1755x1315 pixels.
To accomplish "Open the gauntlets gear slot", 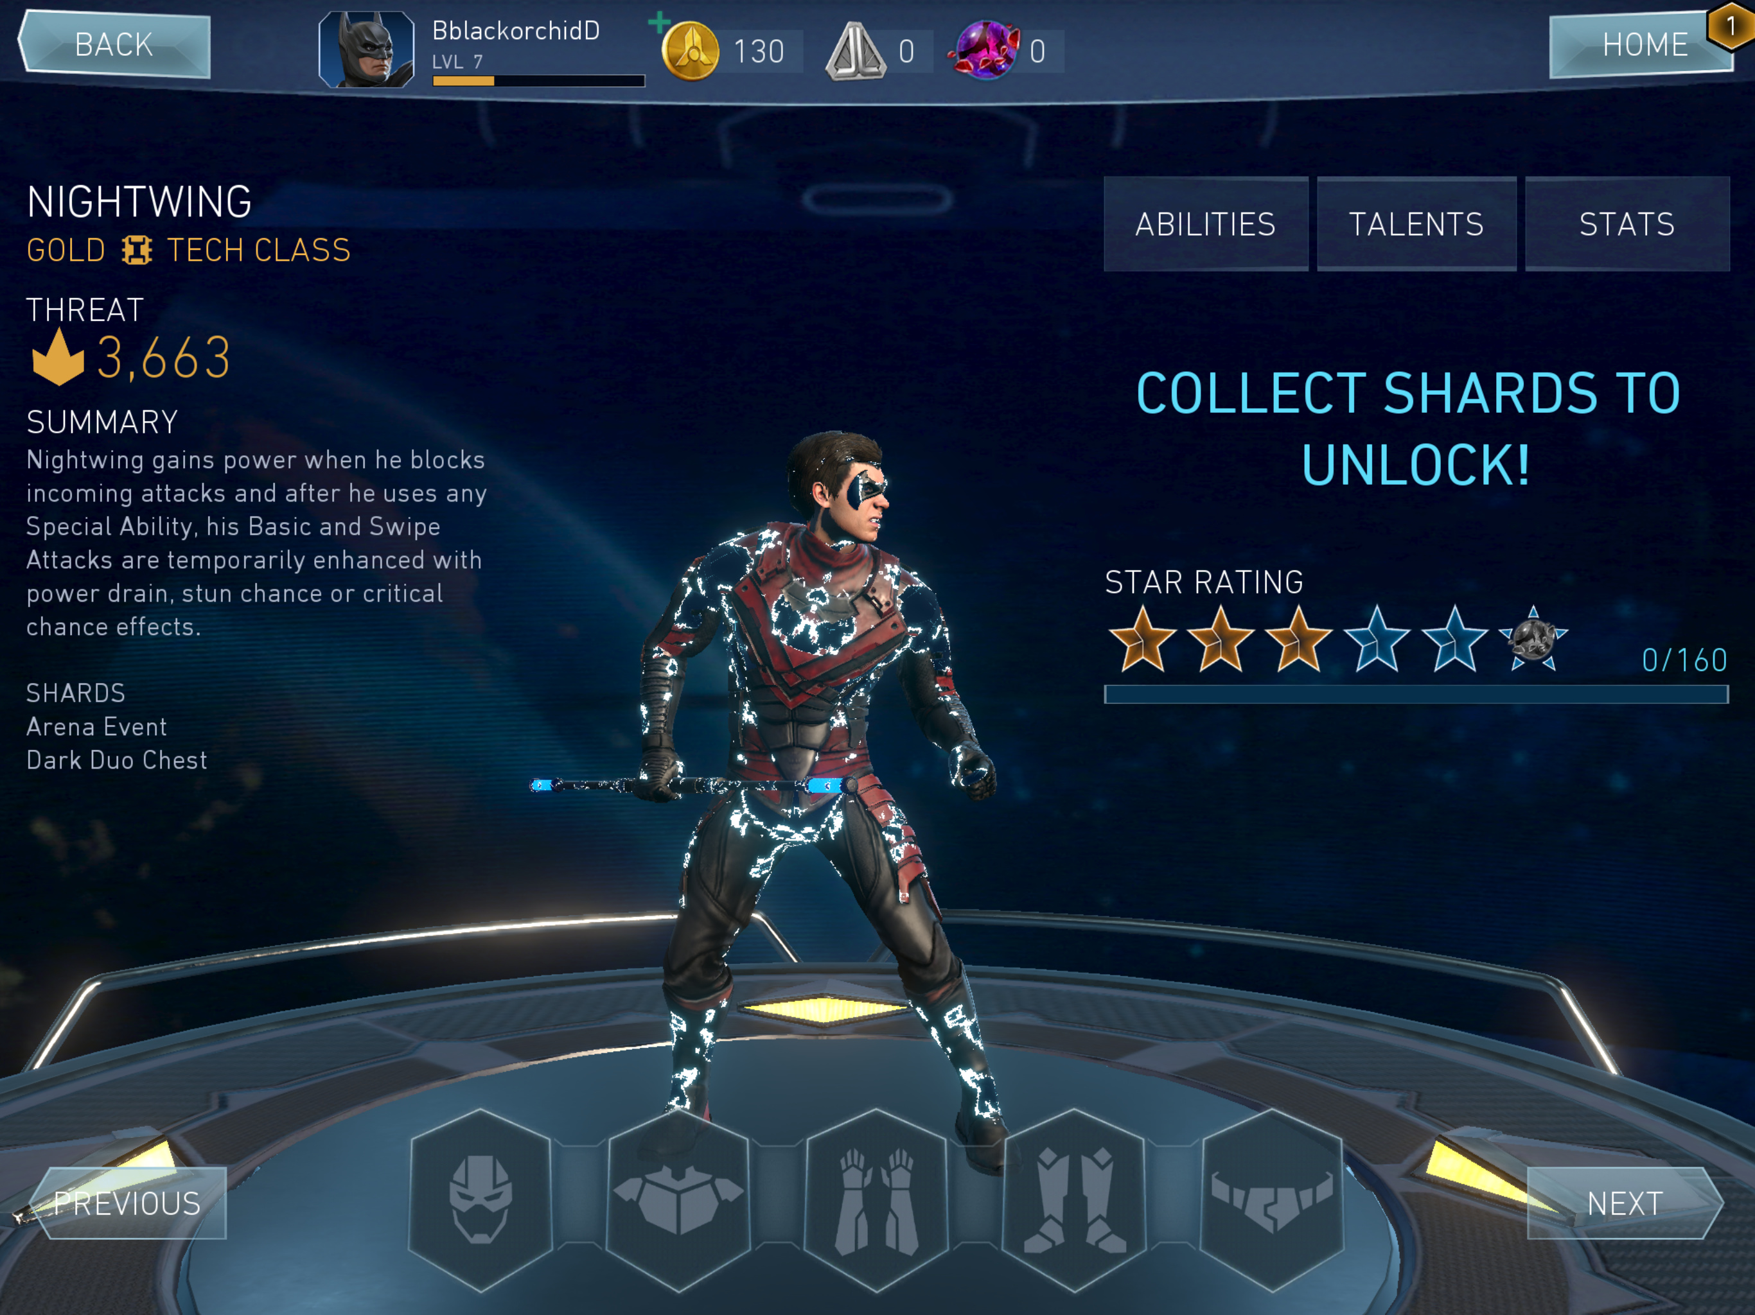I will [876, 1198].
